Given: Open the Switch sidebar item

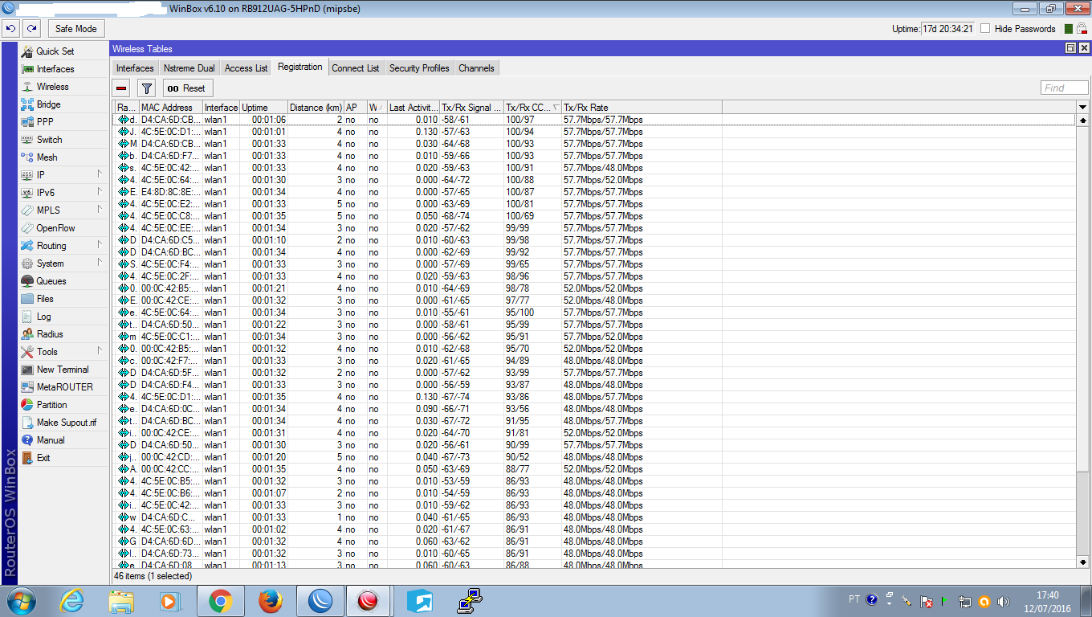Looking at the screenshot, I should [x=49, y=140].
